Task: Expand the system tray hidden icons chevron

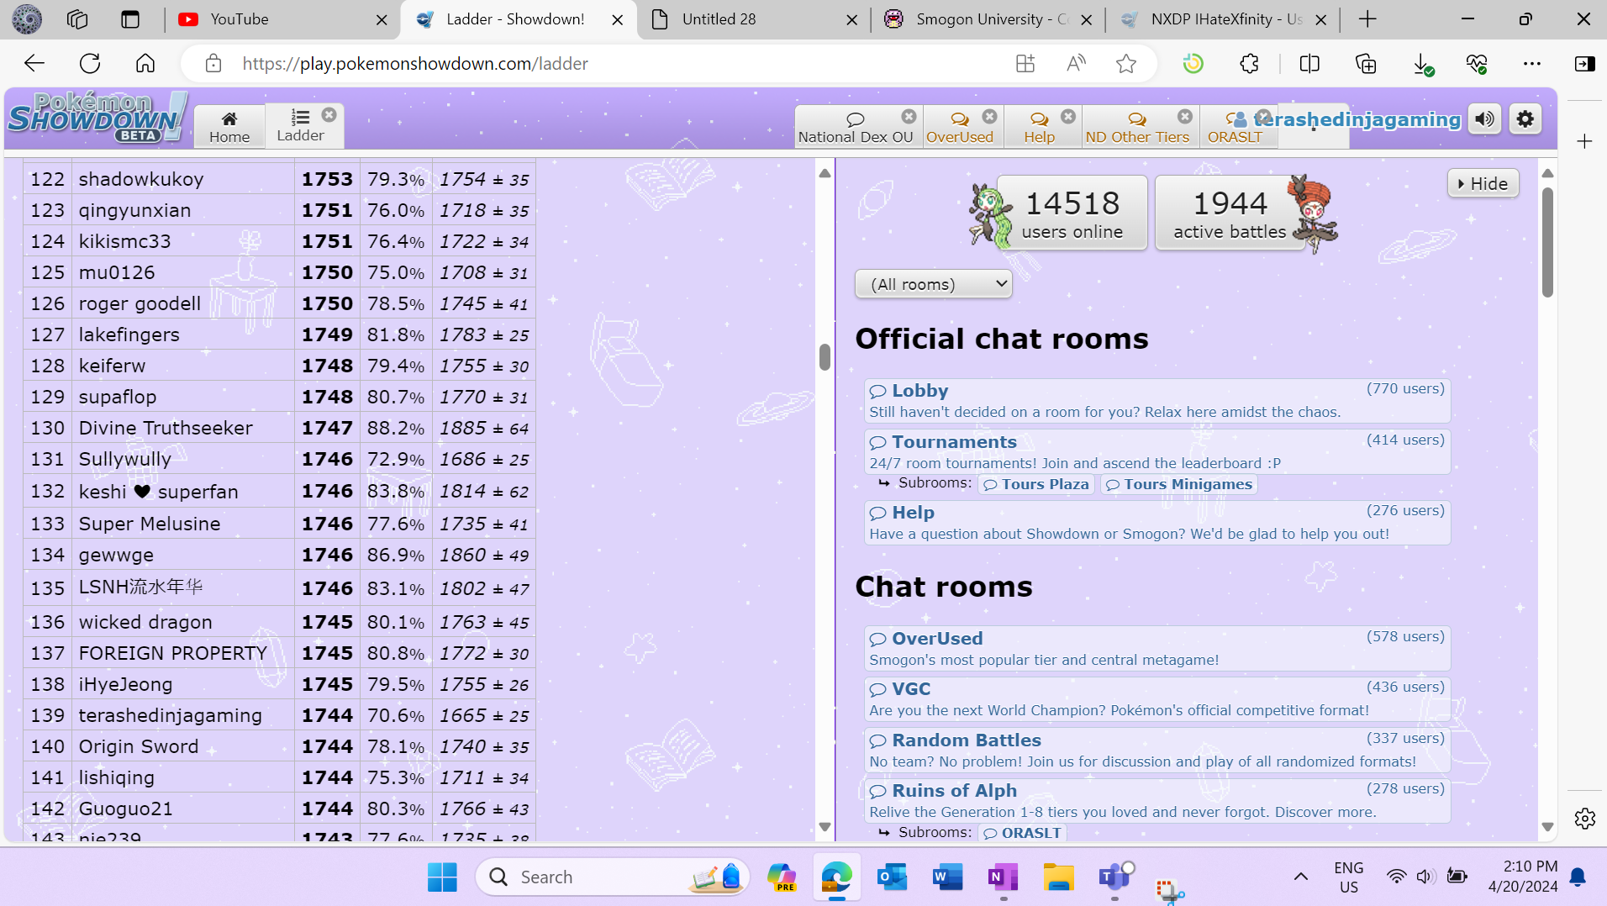Action: tap(1300, 877)
